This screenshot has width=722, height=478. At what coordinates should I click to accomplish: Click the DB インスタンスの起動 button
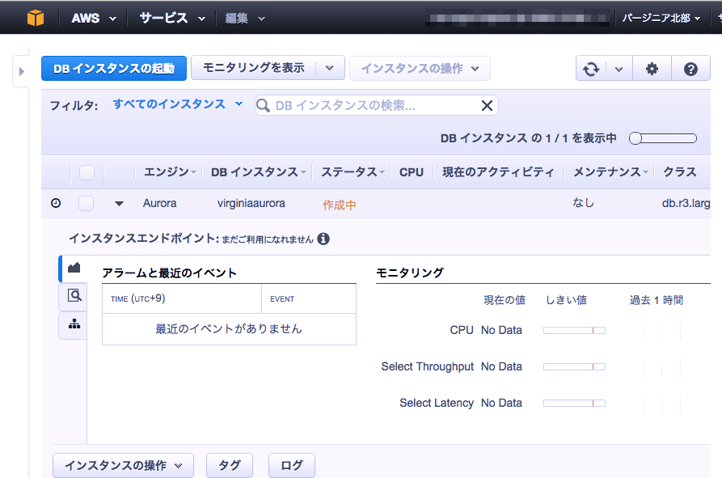pos(113,68)
